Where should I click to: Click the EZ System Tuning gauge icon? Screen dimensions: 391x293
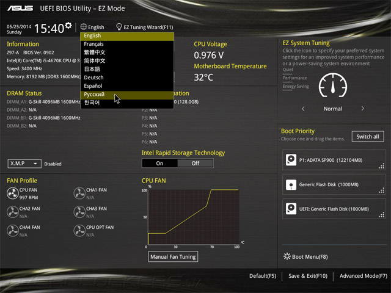[333, 85]
